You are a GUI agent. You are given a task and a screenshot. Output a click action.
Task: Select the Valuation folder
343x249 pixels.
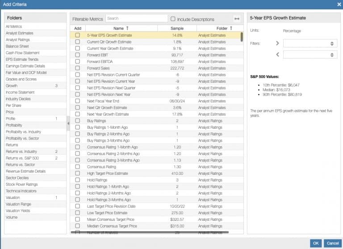[x=13, y=198]
